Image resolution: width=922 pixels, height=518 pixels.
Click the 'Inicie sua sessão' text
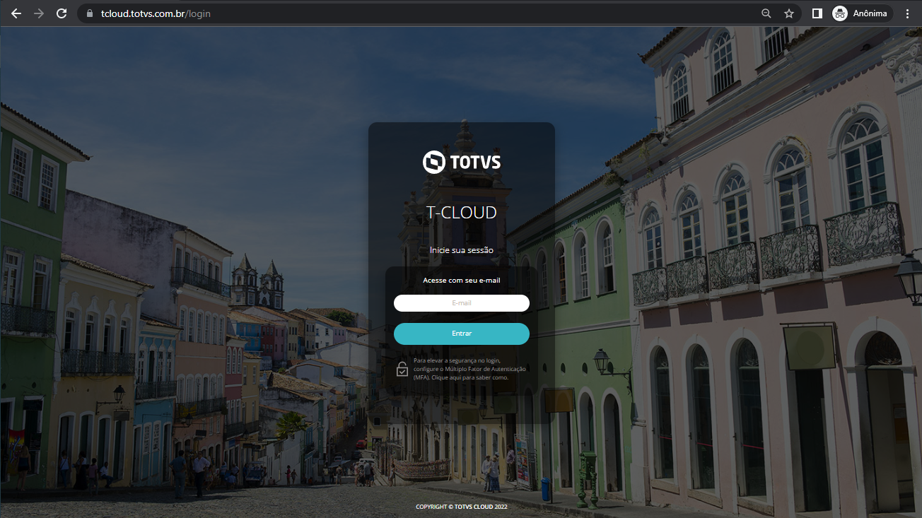462,249
